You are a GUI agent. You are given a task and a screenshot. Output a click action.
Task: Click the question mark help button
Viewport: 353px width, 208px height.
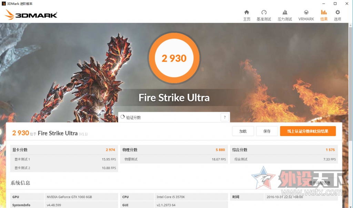point(225,117)
